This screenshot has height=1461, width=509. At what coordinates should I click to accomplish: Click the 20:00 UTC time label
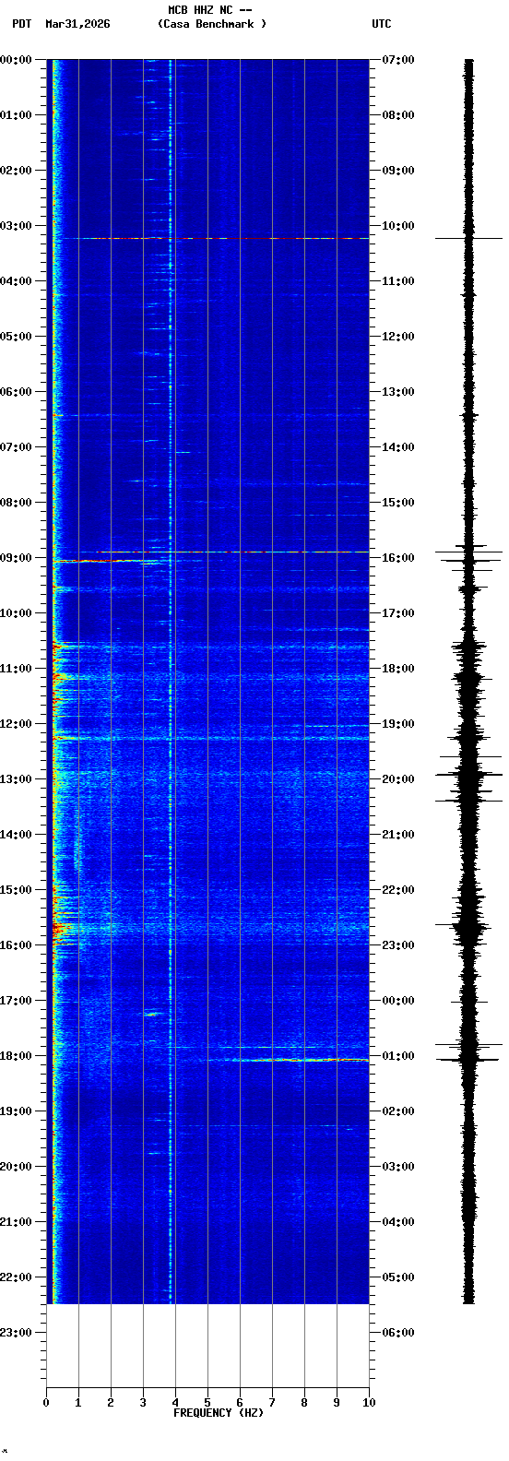[x=398, y=779]
